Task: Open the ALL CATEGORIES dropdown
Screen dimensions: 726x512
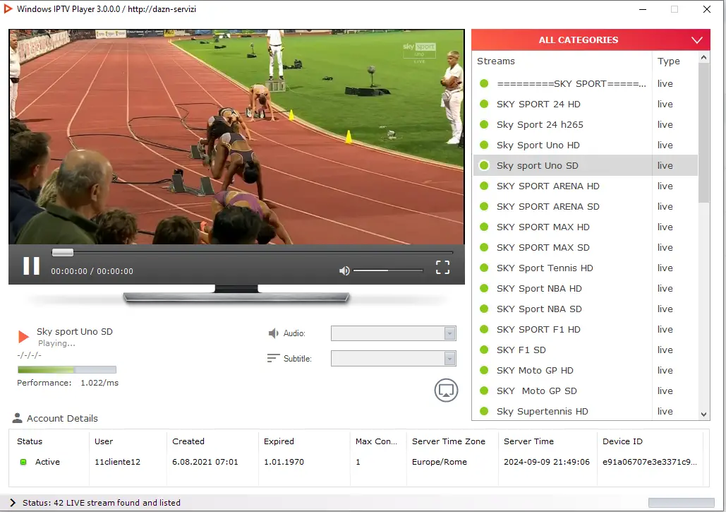Action: (591, 40)
